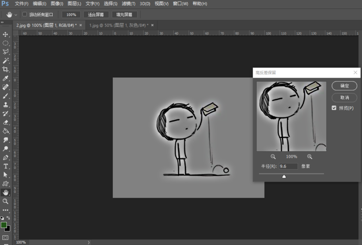Select the Crop tool

6,69
